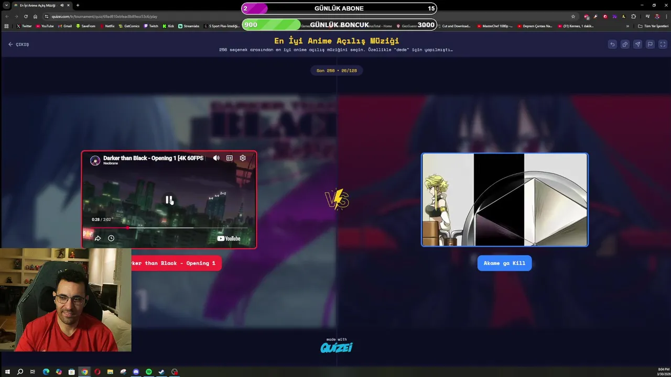This screenshot has height=377, width=671.
Task: Open Gmail bookmark
Action: point(65,26)
